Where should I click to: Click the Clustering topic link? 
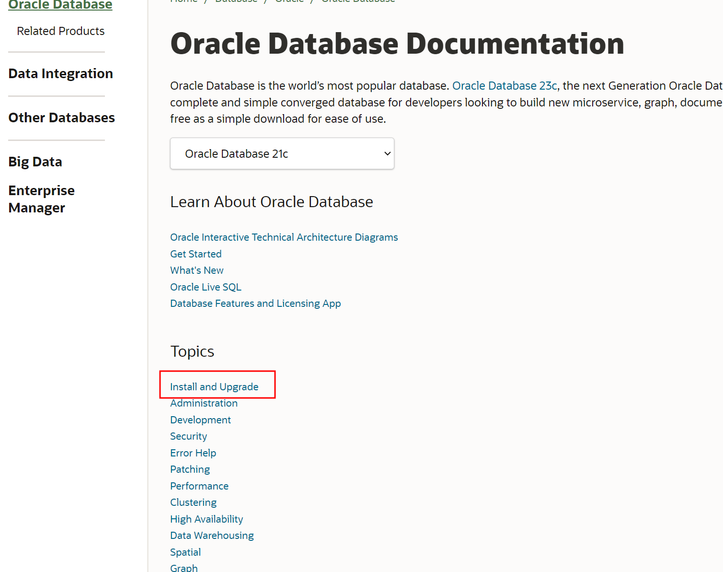[x=193, y=502]
